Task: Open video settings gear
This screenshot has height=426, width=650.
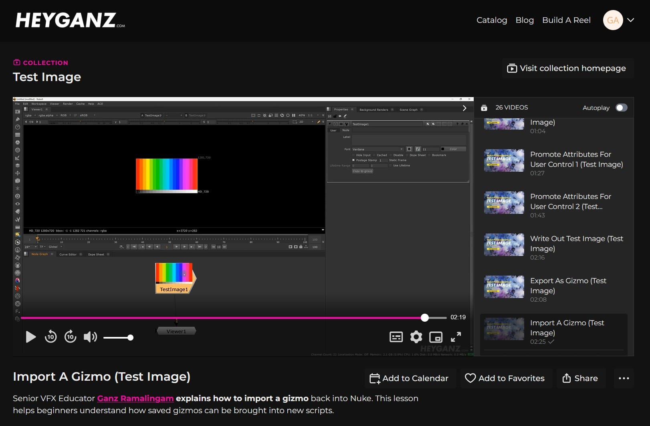Action: coord(416,337)
